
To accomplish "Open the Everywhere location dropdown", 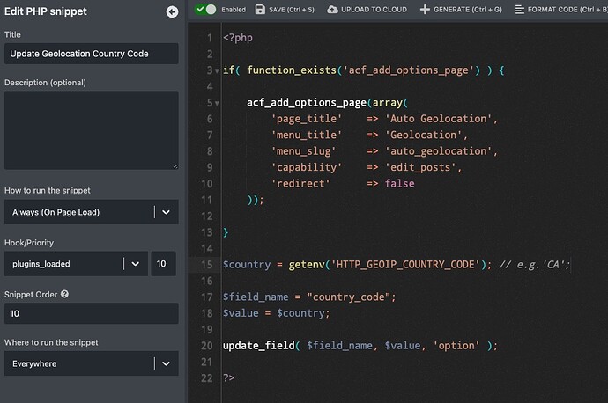I will click(x=92, y=363).
